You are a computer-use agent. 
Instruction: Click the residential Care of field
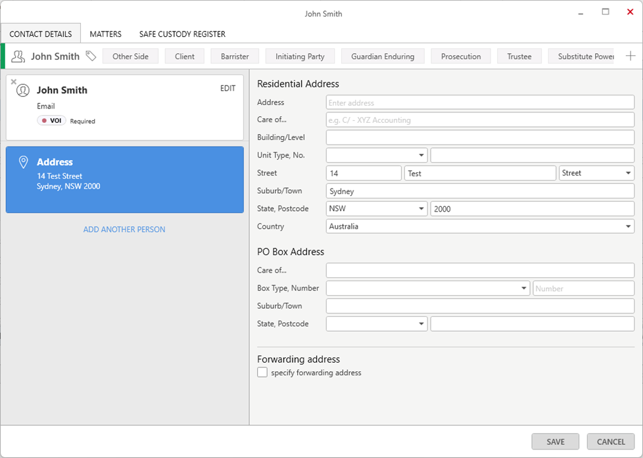[x=480, y=120]
